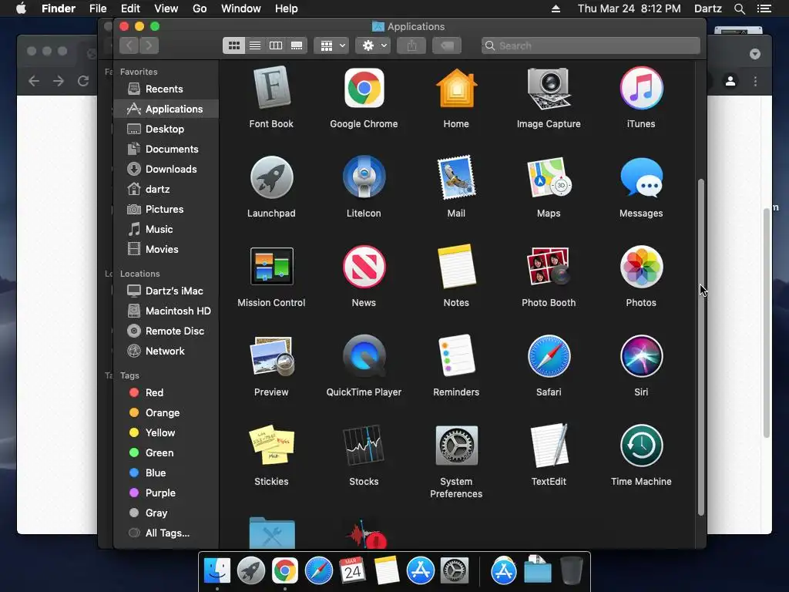The height and width of the screenshot is (592, 789).
Task: Switch to column view
Action: [x=276, y=45]
